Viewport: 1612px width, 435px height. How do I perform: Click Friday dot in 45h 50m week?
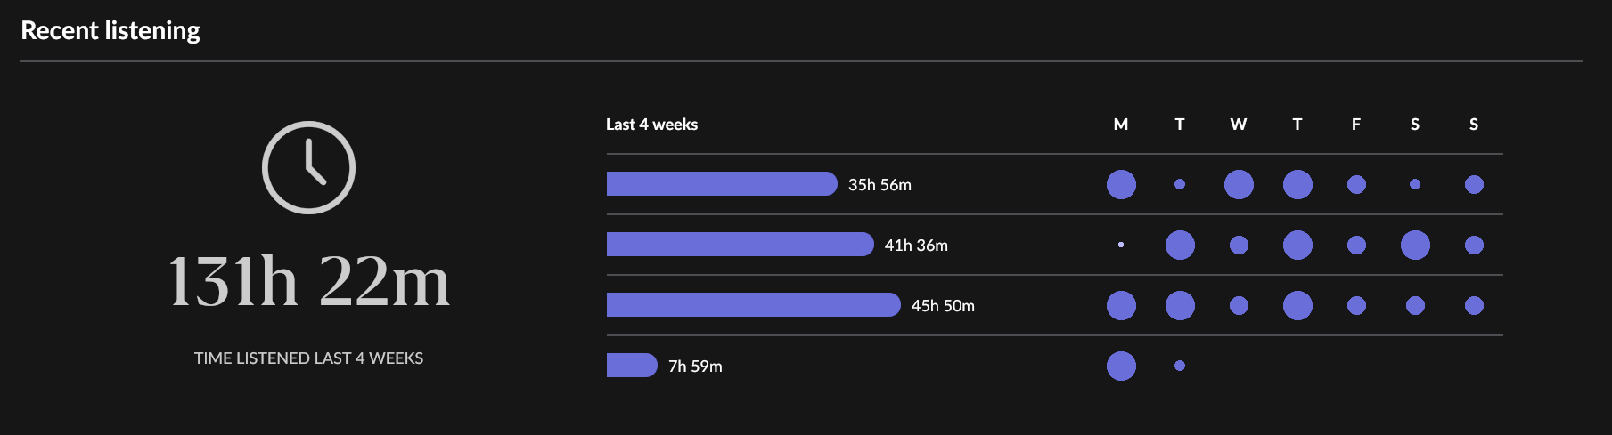pyautogui.click(x=1356, y=305)
